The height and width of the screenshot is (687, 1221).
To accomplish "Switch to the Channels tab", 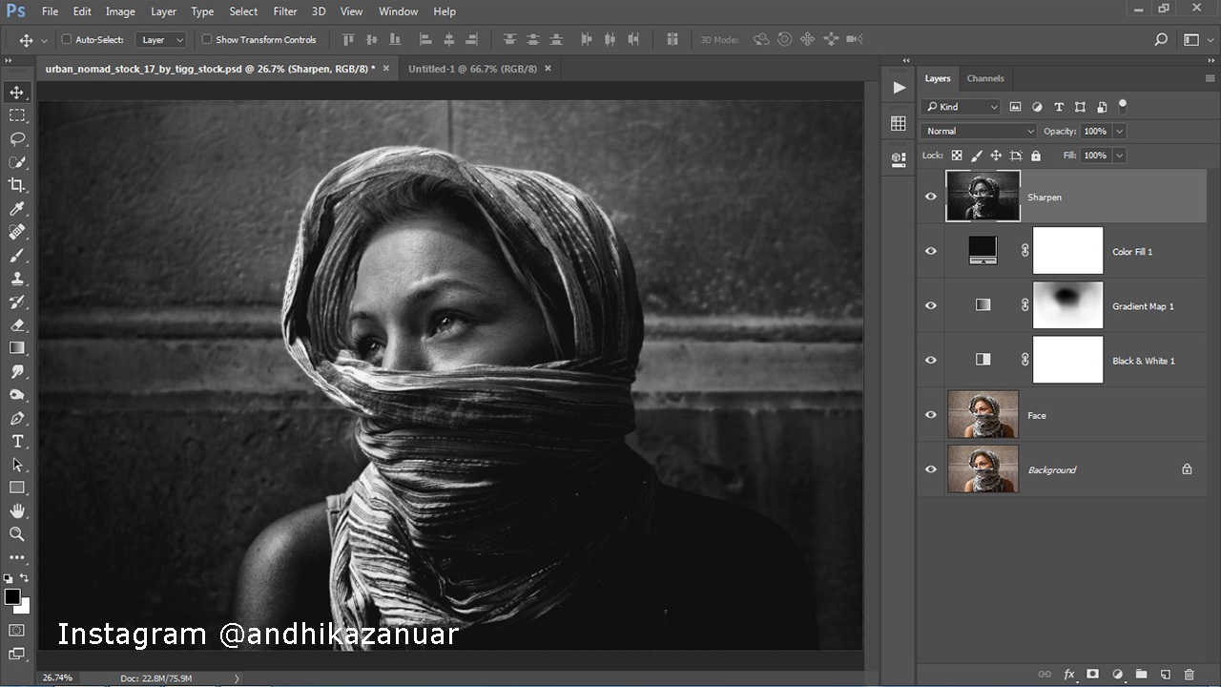I will click(985, 78).
